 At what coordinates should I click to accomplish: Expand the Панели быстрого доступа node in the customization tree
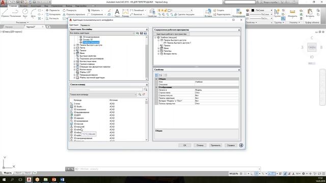click(x=74, y=45)
